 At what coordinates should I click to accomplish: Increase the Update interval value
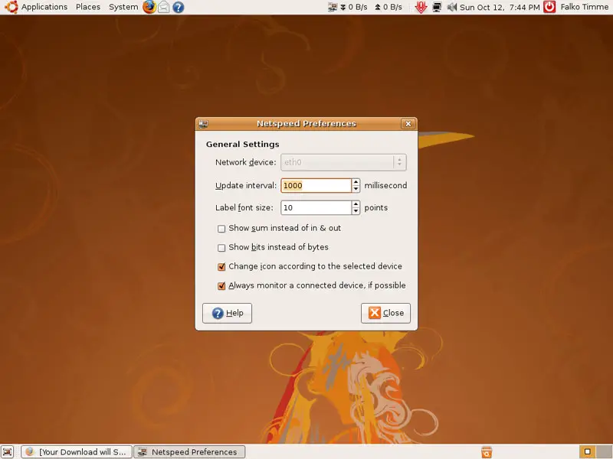pos(356,182)
